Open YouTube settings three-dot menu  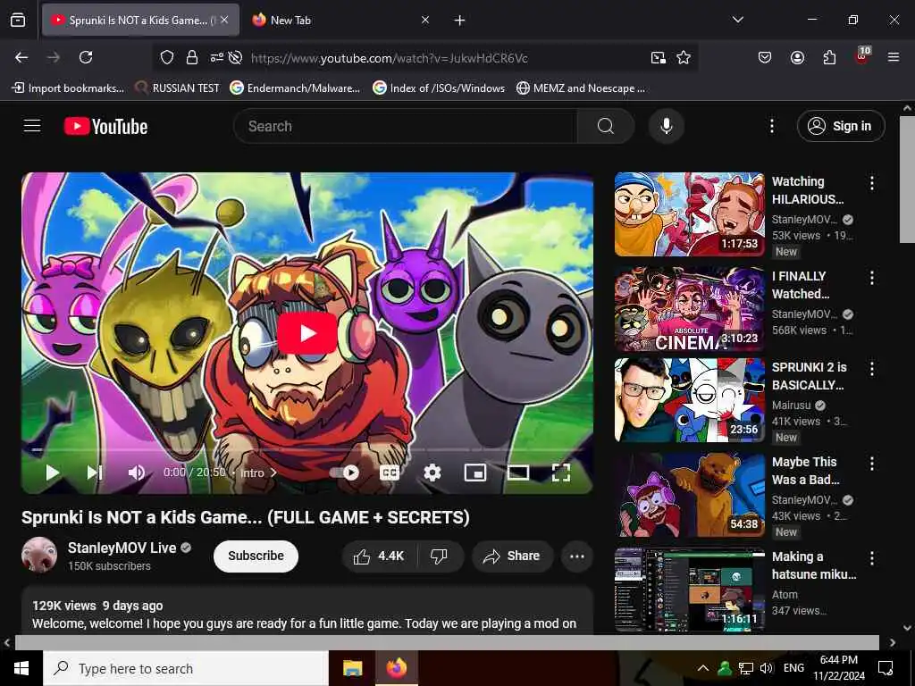(x=771, y=126)
